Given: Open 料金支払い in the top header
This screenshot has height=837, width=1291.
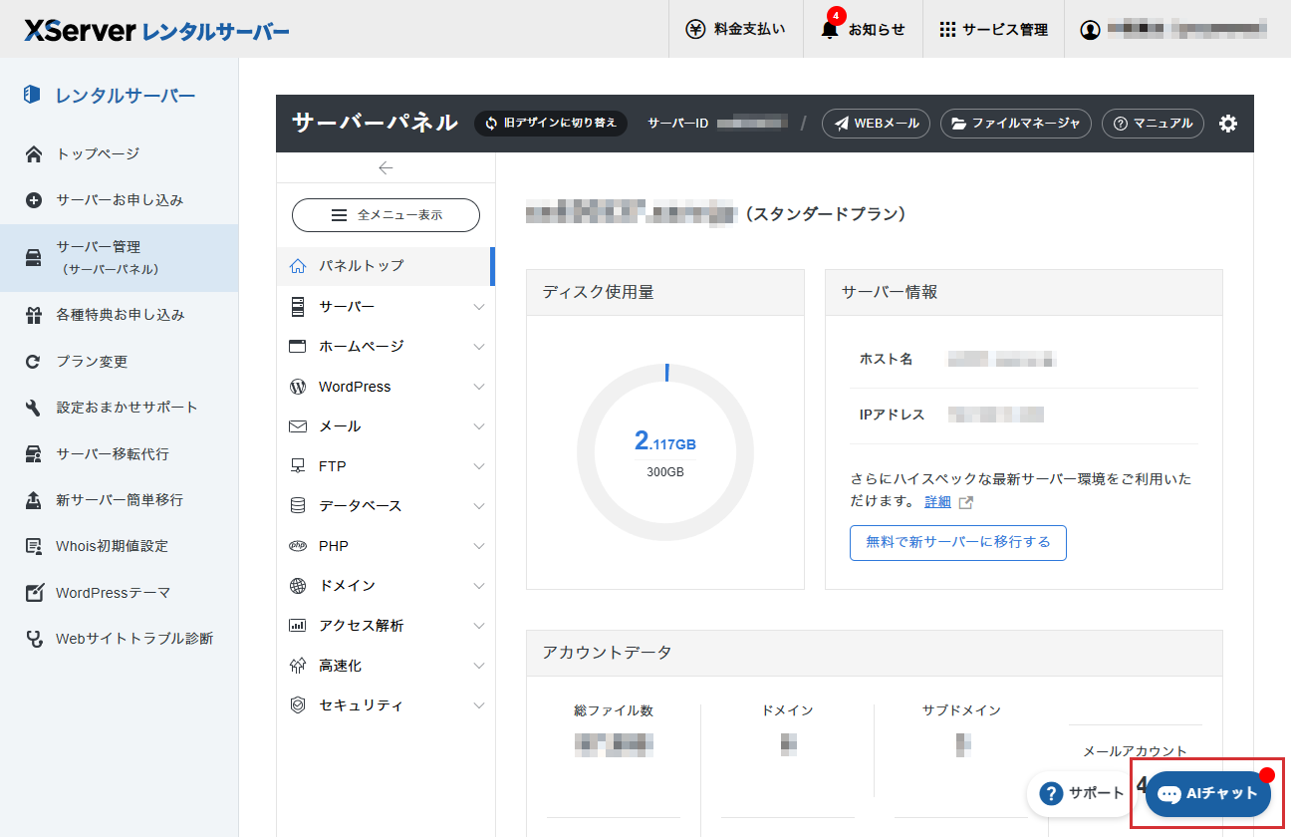Looking at the screenshot, I should coord(735,29).
